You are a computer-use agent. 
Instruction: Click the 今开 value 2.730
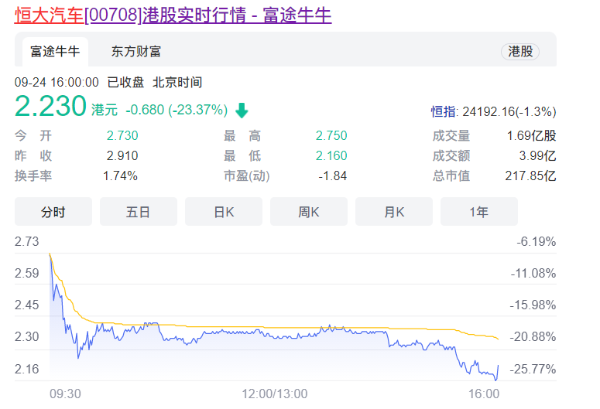(x=122, y=136)
